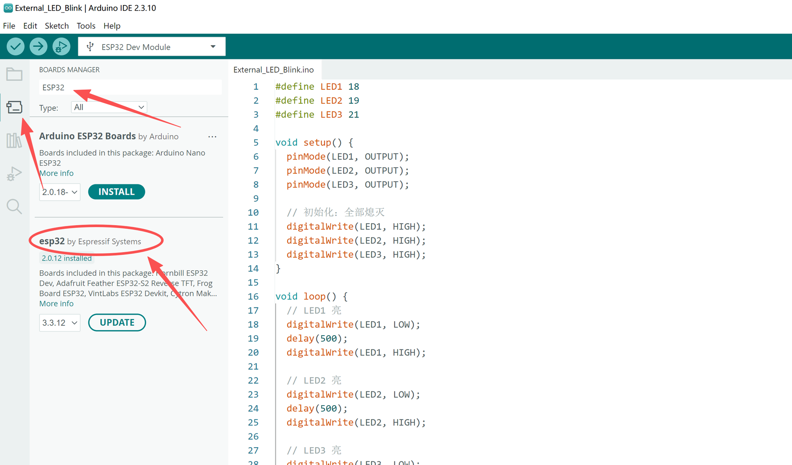Open the Help menu
The height and width of the screenshot is (465, 792).
tap(112, 26)
